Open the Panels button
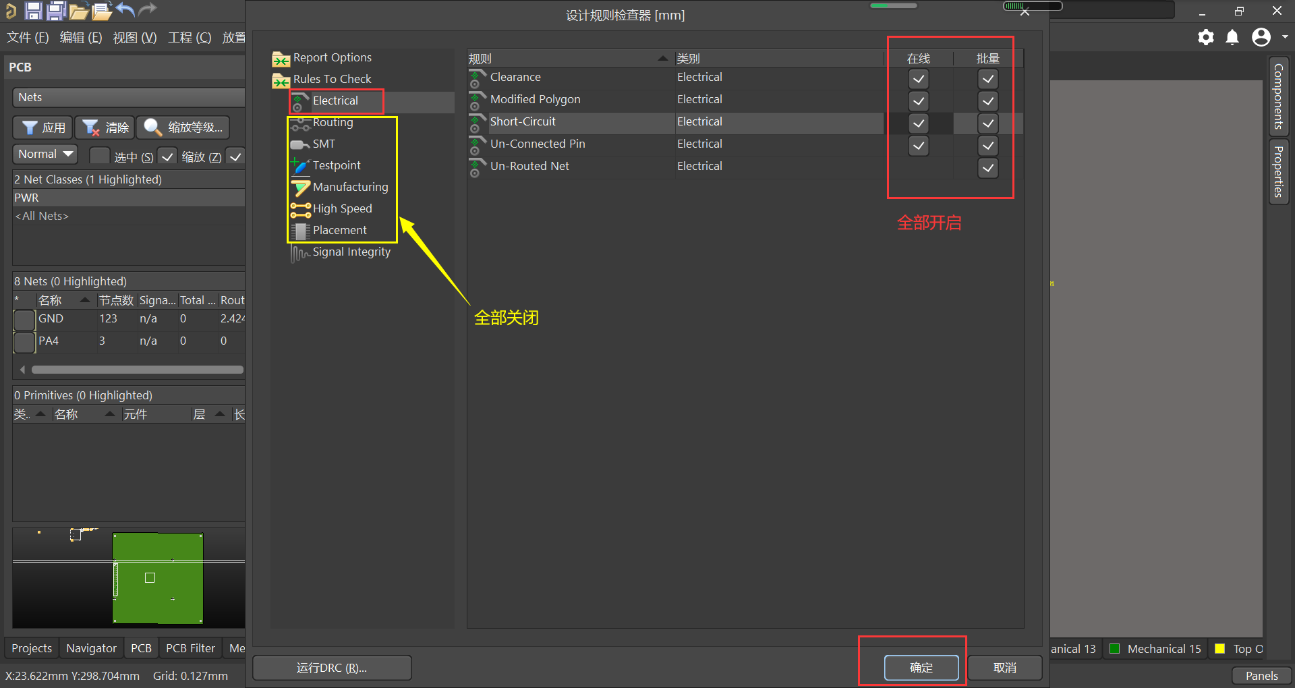 coord(1261,676)
